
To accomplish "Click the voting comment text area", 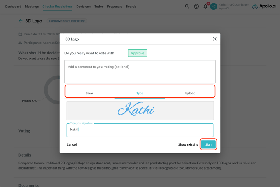I will tap(140, 72).
